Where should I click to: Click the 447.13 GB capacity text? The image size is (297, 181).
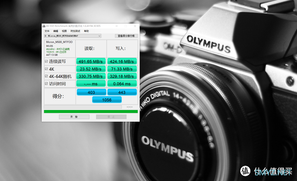pos(52,55)
